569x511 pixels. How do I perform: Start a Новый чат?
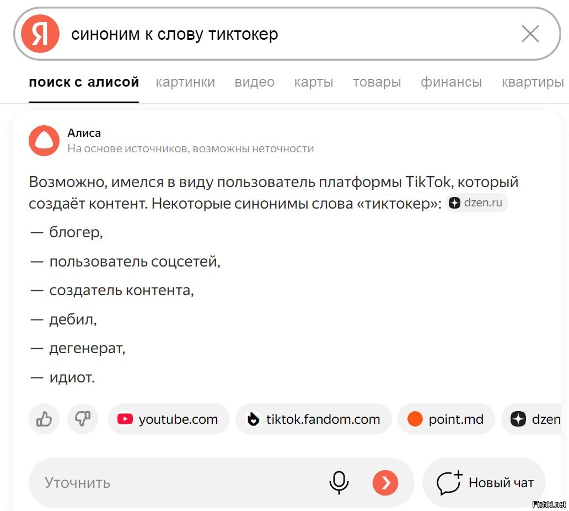[485, 483]
